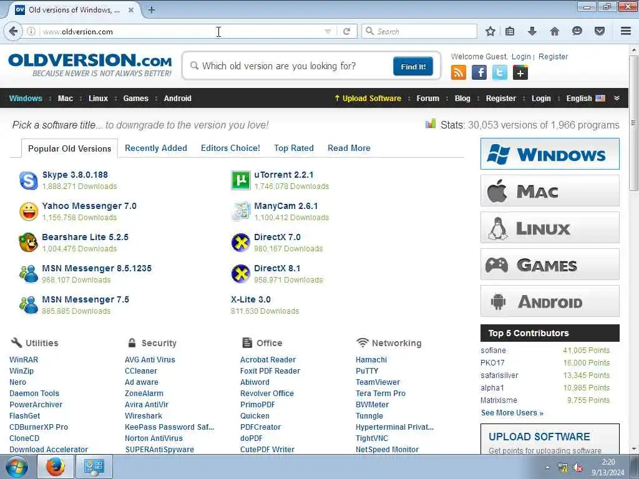
Task: Open the Linux menu item
Action: tap(98, 98)
